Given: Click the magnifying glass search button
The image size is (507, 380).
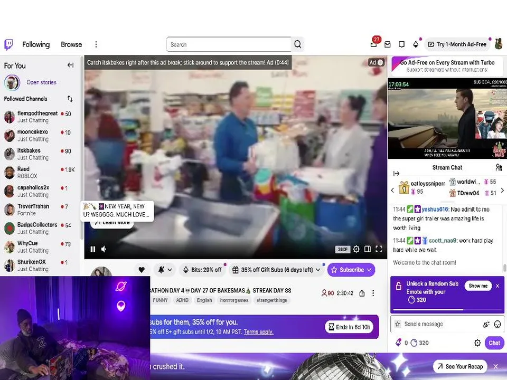Looking at the screenshot, I should (297, 44).
